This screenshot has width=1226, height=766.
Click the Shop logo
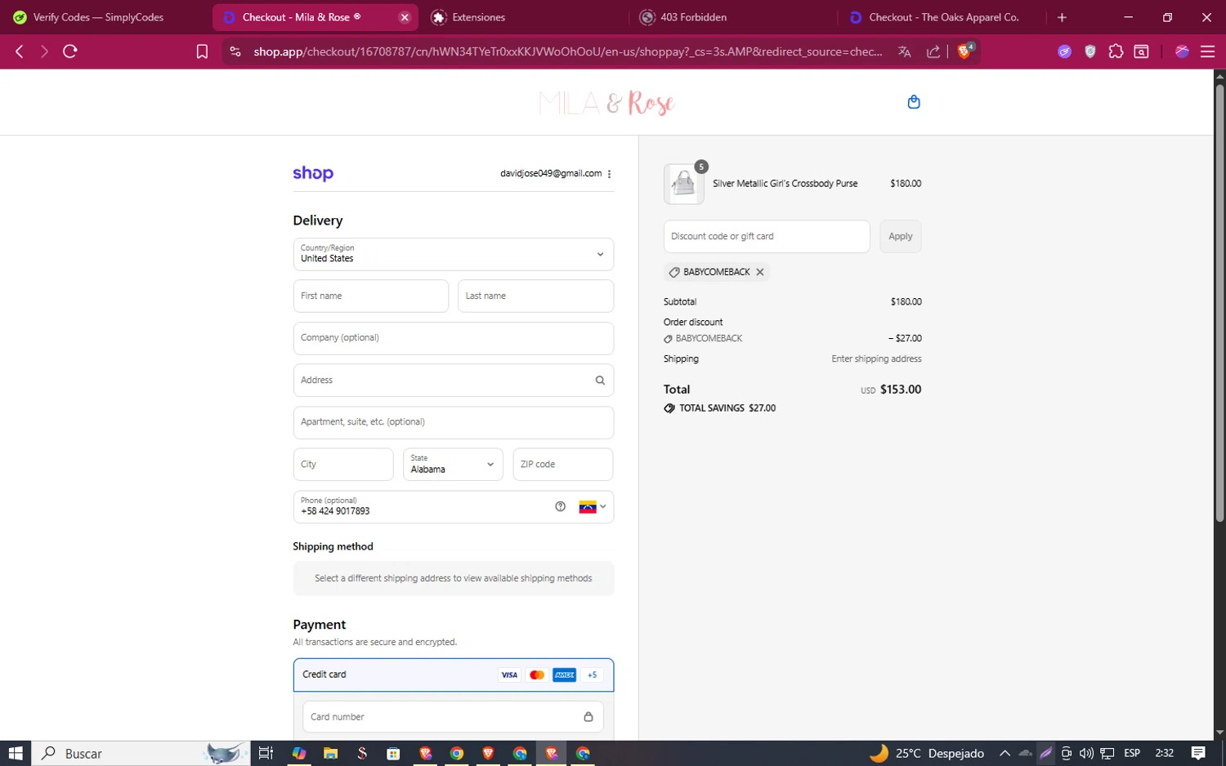click(x=313, y=173)
